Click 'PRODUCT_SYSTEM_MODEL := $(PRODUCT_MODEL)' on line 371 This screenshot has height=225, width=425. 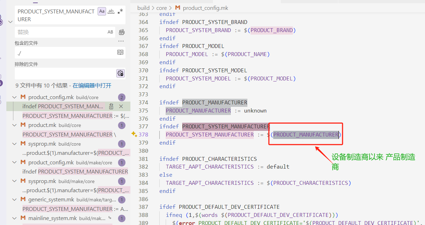tap(231, 78)
